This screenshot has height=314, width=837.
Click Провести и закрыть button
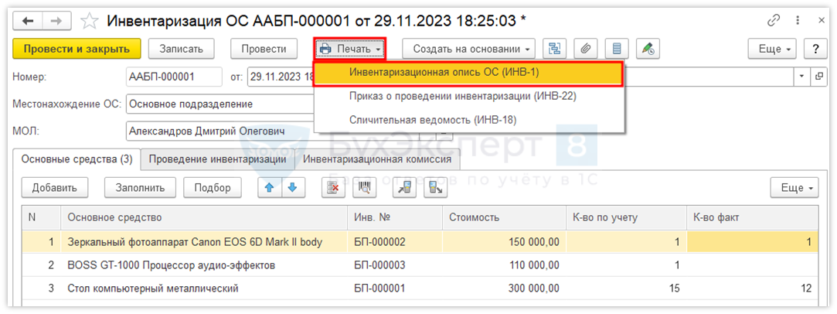pyautogui.click(x=77, y=49)
